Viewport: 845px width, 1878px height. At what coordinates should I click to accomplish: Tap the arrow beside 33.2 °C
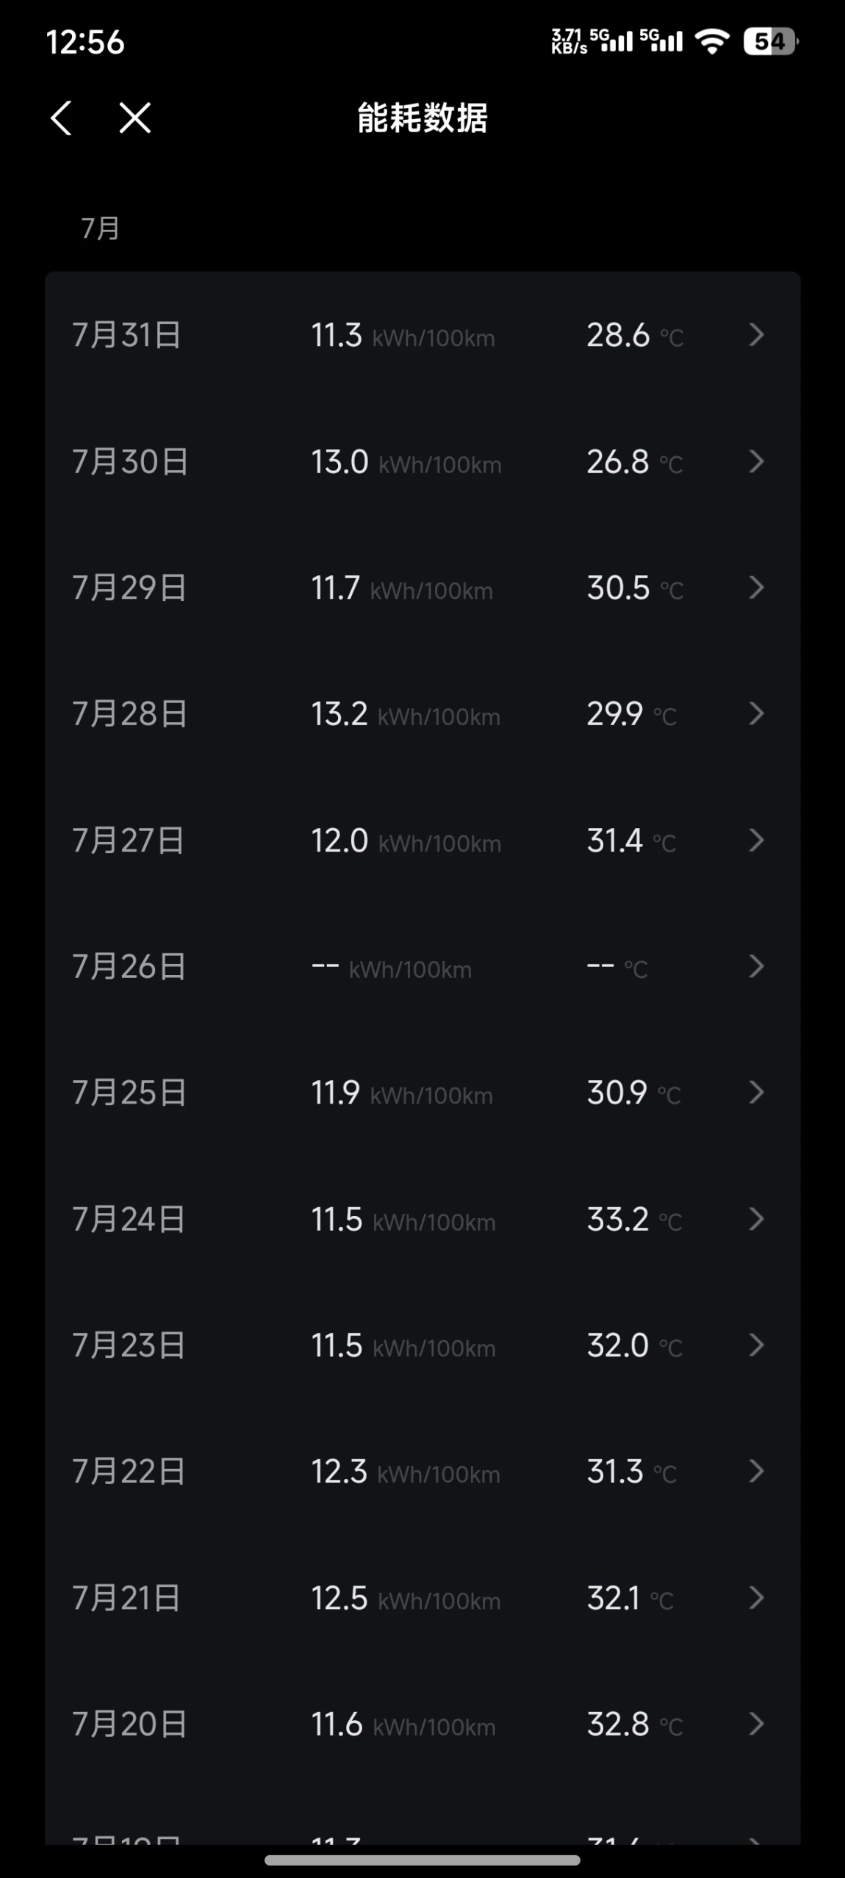[x=756, y=1219]
